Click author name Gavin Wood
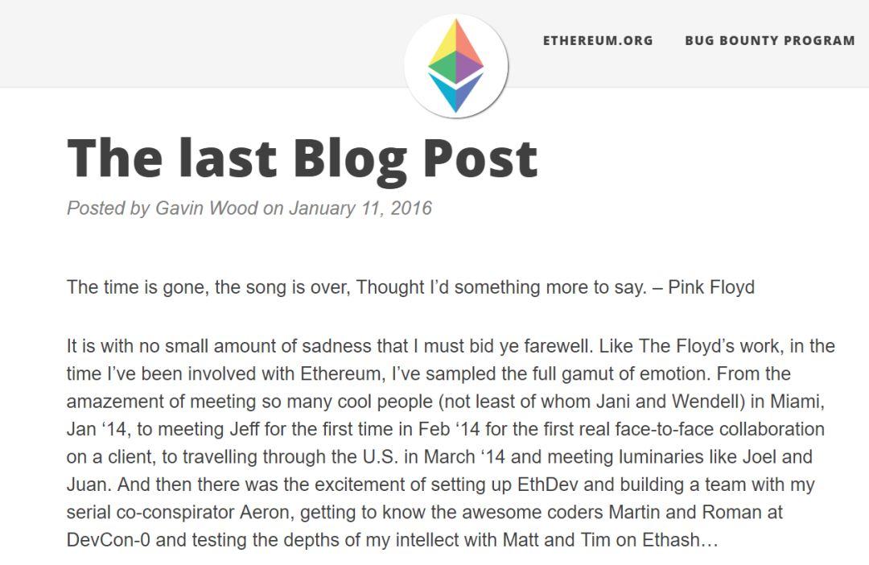 tap(207, 208)
